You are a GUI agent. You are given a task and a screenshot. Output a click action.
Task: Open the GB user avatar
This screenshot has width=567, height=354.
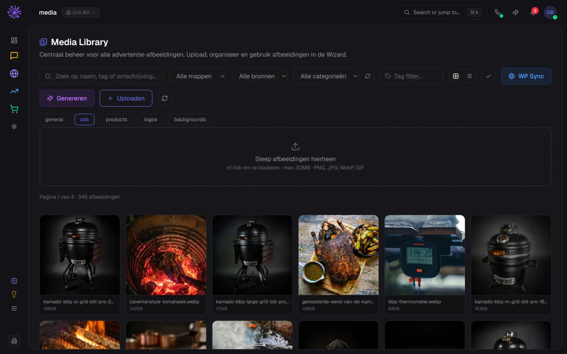tap(550, 12)
